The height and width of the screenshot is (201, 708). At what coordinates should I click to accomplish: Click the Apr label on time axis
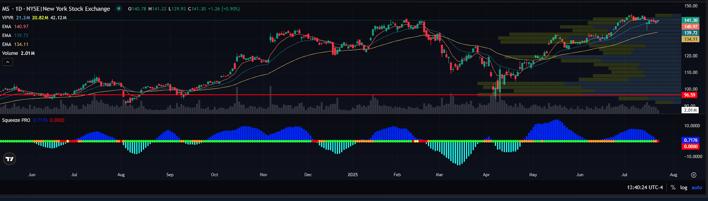(x=486, y=175)
